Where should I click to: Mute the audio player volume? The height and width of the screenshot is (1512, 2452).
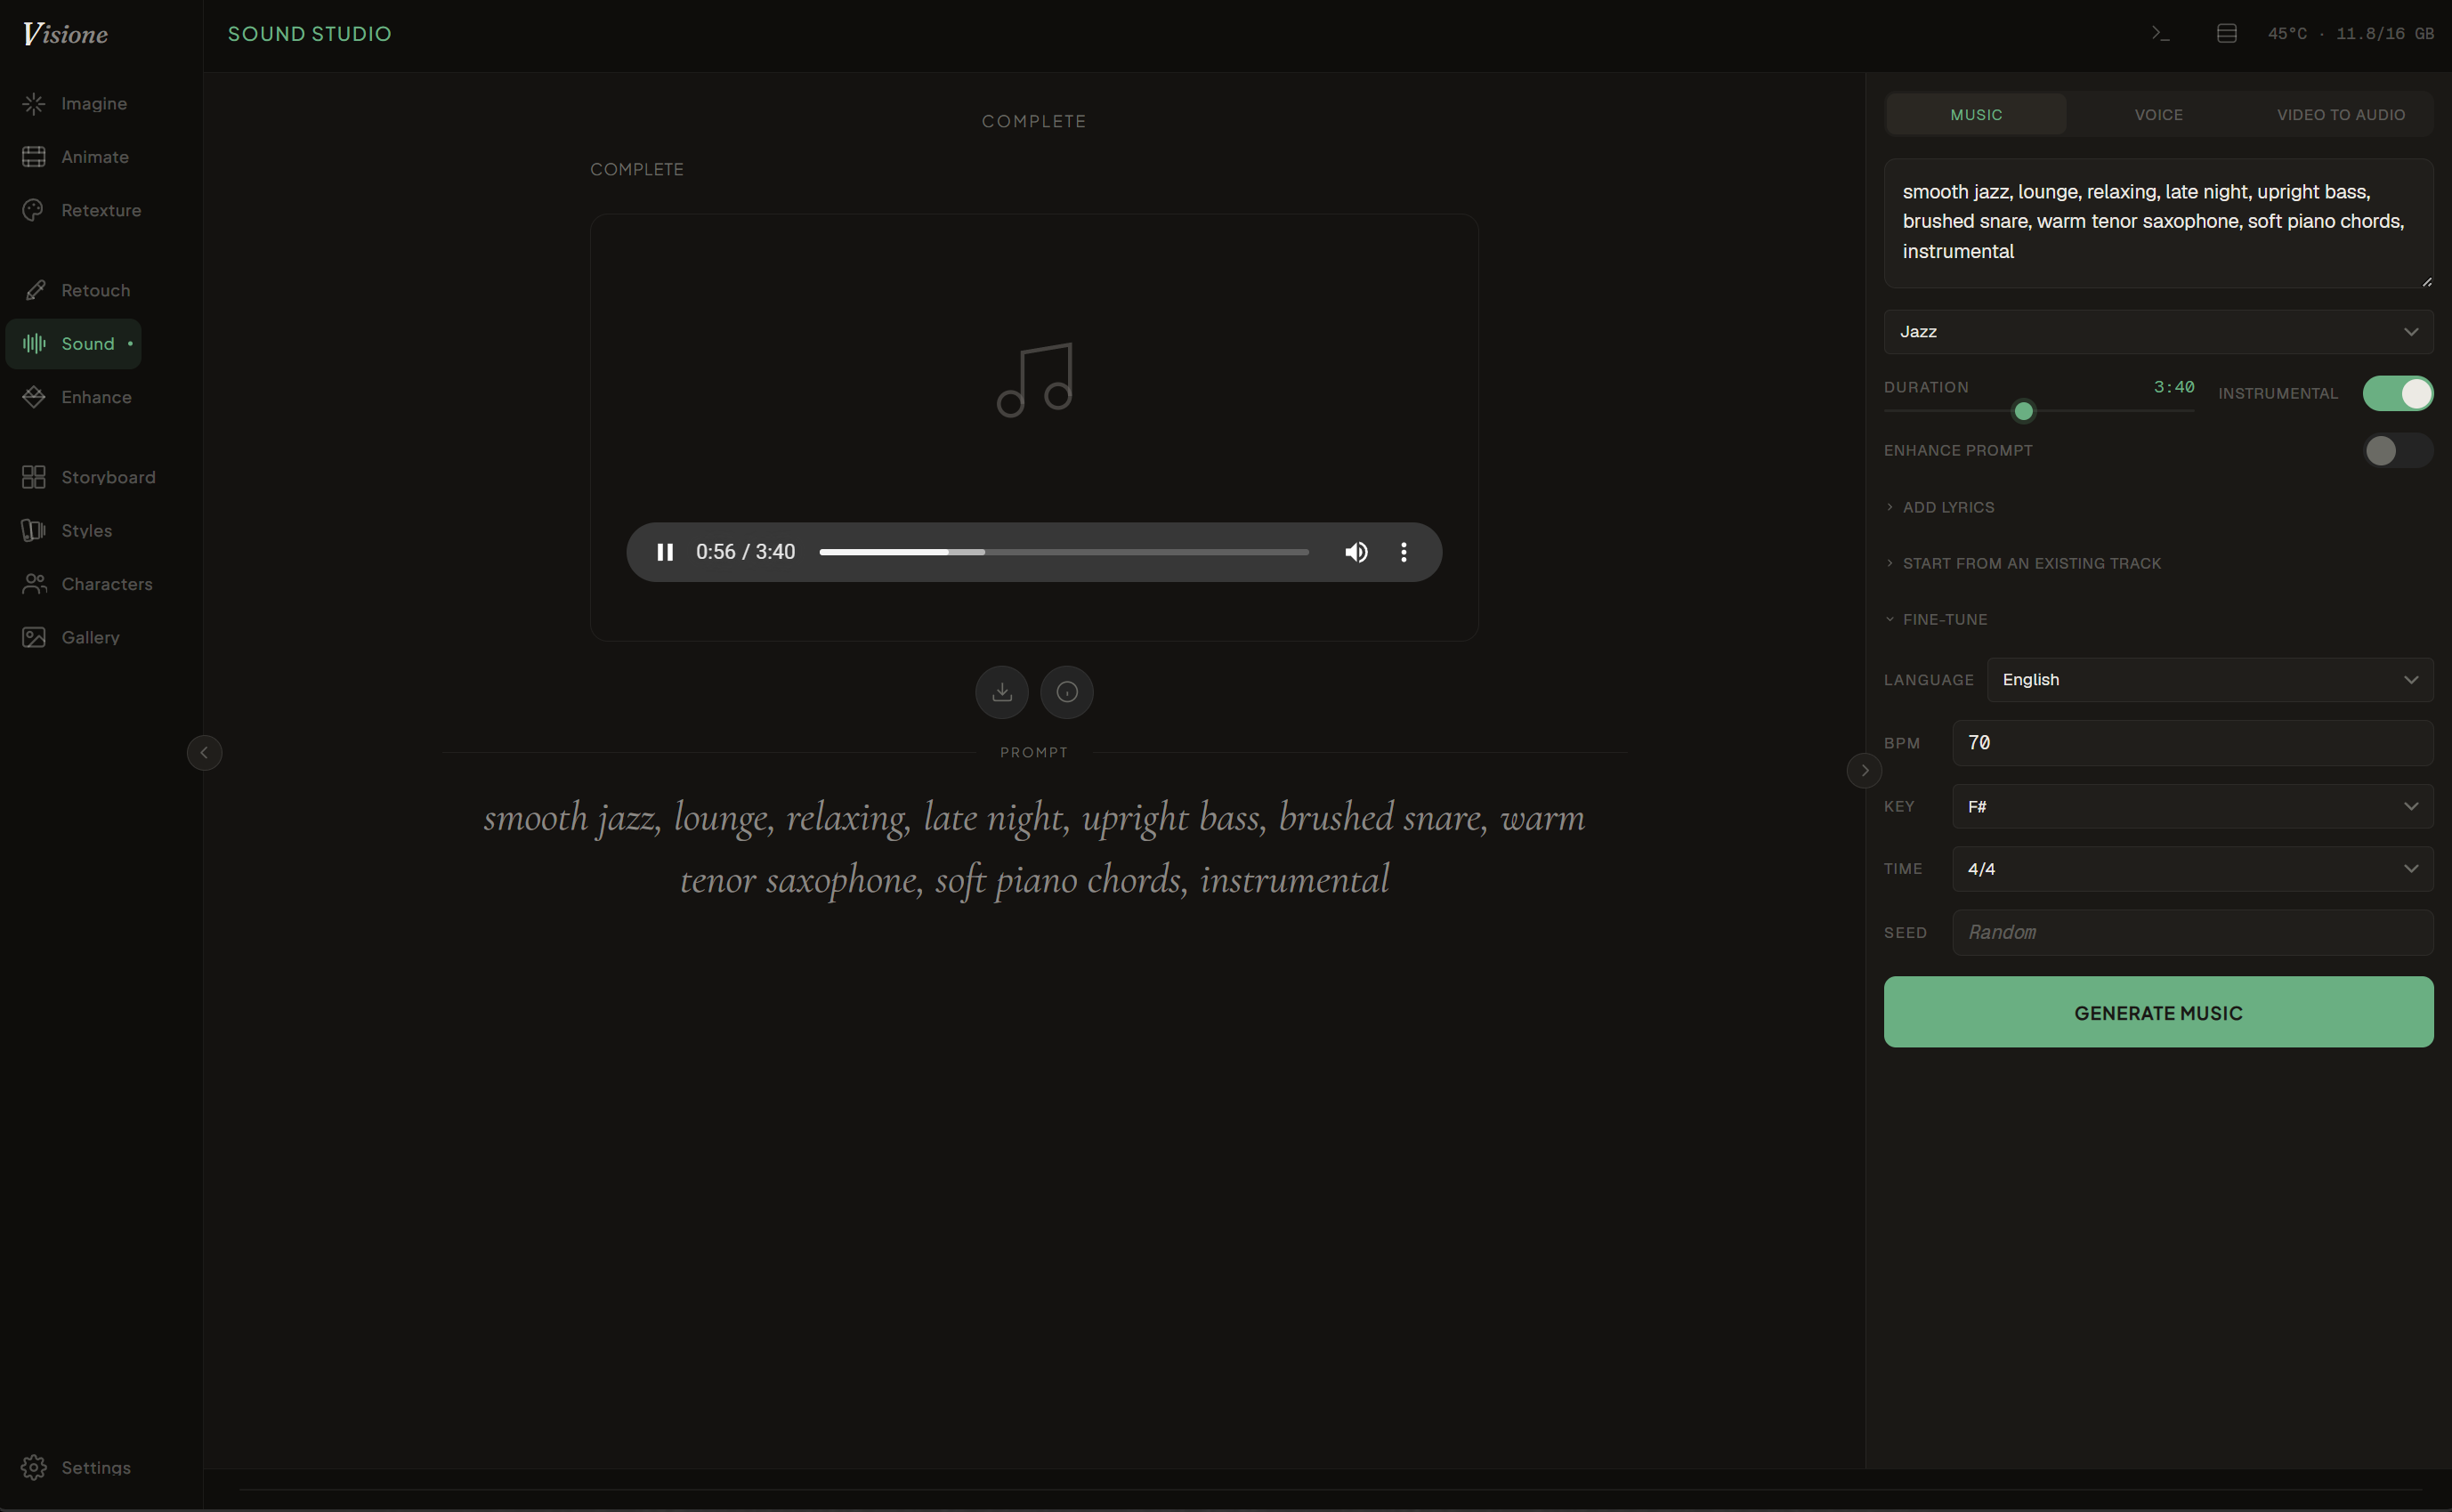1356,552
